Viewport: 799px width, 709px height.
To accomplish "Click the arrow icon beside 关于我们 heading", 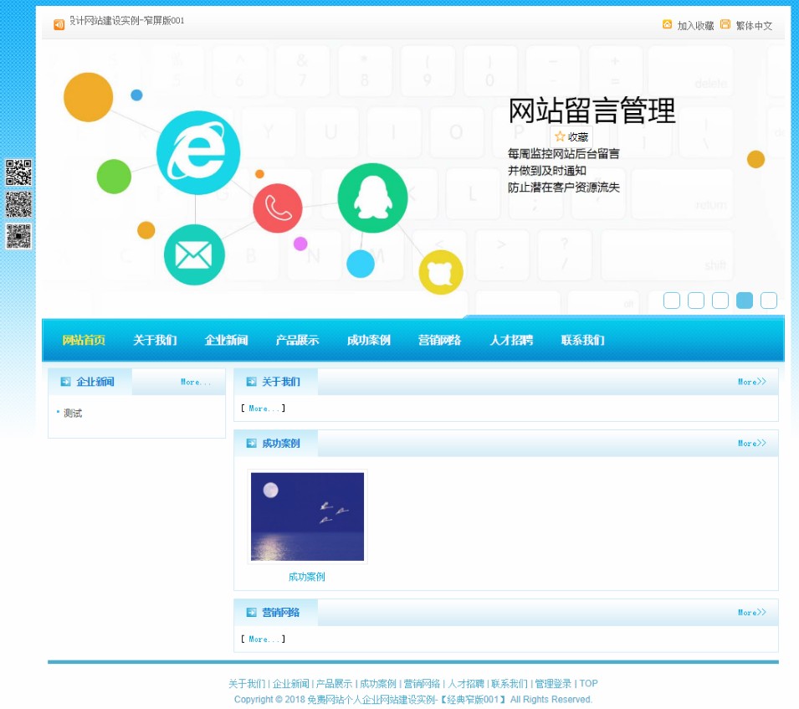I will [x=251, y=382].
